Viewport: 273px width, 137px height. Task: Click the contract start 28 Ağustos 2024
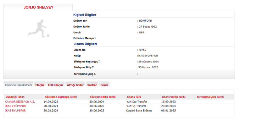tap(149, 62)
